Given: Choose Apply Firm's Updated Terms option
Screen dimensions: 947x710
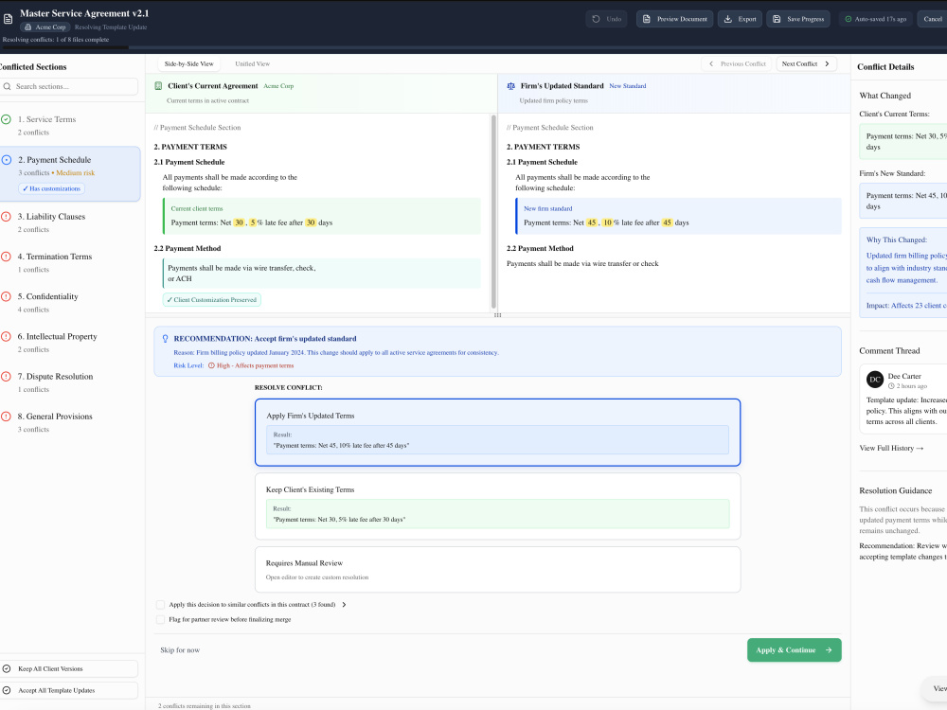Looking at the screenshot, I should click(x=498, y=433).
